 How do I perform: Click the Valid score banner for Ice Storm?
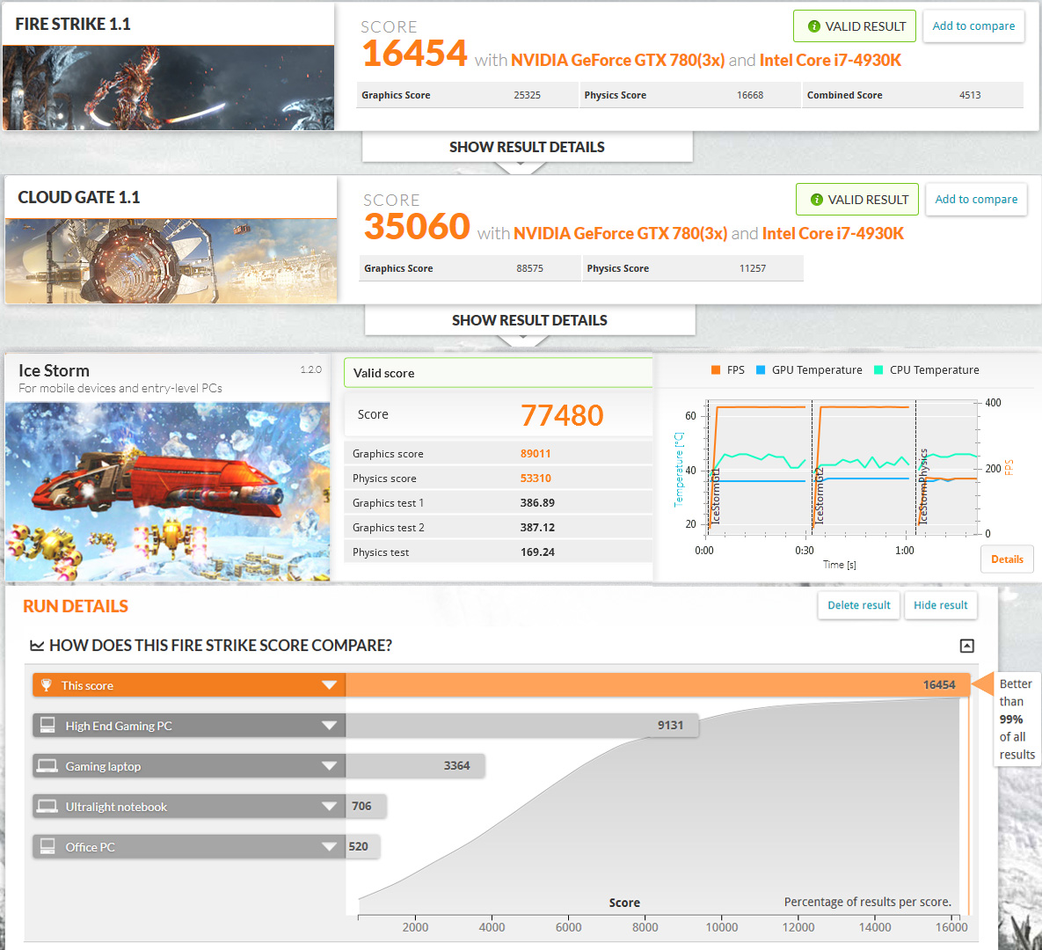[499, 373]
